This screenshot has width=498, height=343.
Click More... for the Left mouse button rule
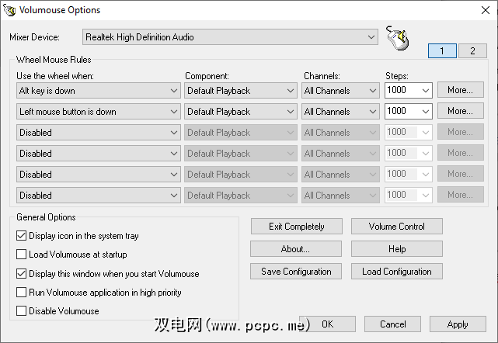pyautogui.click(x=461, y=111)
